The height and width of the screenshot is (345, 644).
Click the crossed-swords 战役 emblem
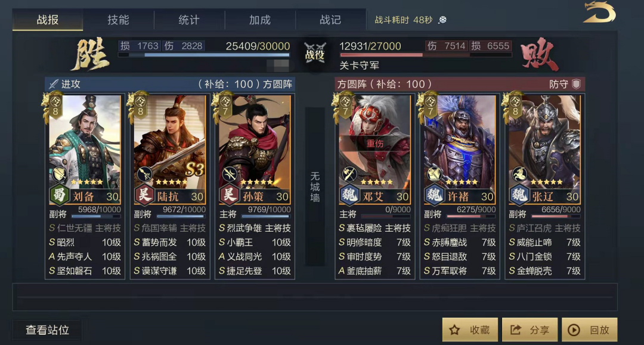[x=315, y=53]
